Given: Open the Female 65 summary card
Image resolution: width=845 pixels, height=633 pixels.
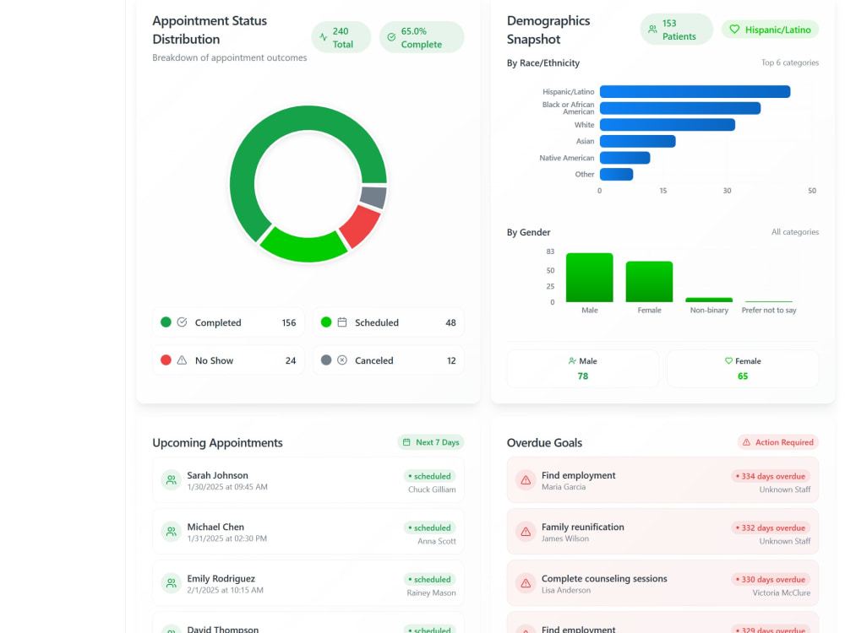Looking at the screenshot, I should 743,369.
